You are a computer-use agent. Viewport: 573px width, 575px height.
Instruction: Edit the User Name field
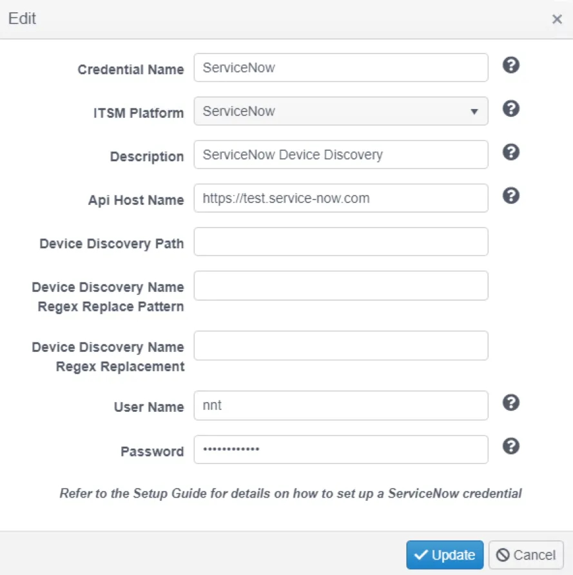341,405
